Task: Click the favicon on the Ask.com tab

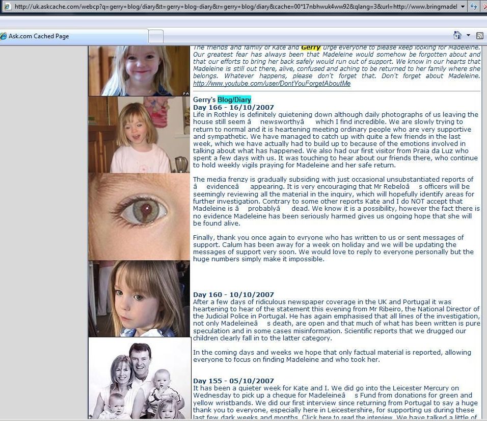Action: tap(4, 36)
